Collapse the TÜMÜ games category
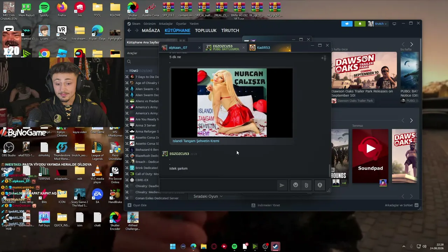448x252 pixels. [127, 71]
